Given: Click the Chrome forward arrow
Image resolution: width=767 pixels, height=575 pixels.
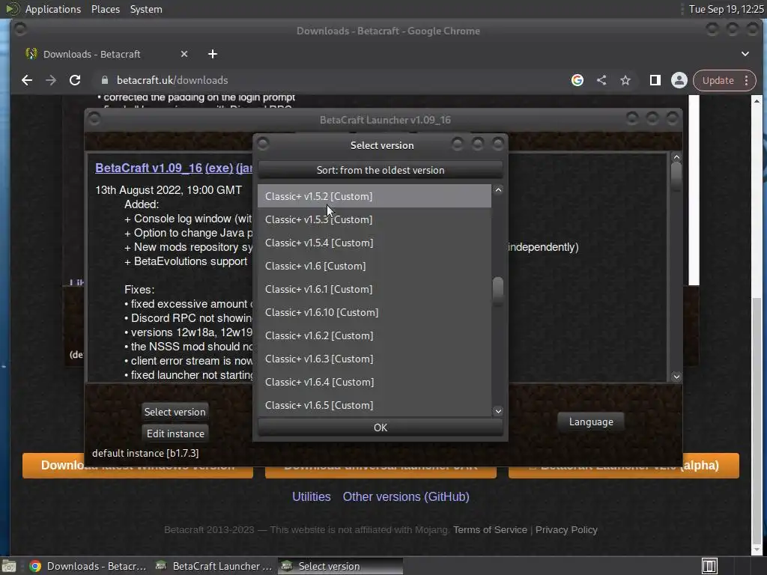Looking at the screenshot, I should pos(51,80).
